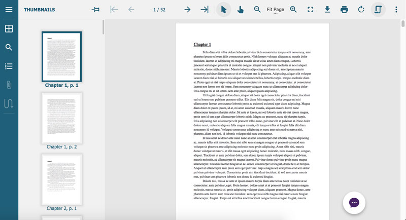Zoom out the document

pos(257,10)
